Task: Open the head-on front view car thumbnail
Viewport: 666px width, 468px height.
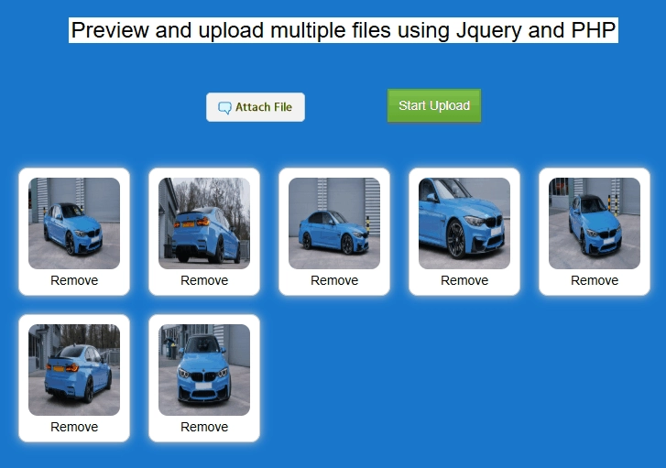Action: click(204, 369)
